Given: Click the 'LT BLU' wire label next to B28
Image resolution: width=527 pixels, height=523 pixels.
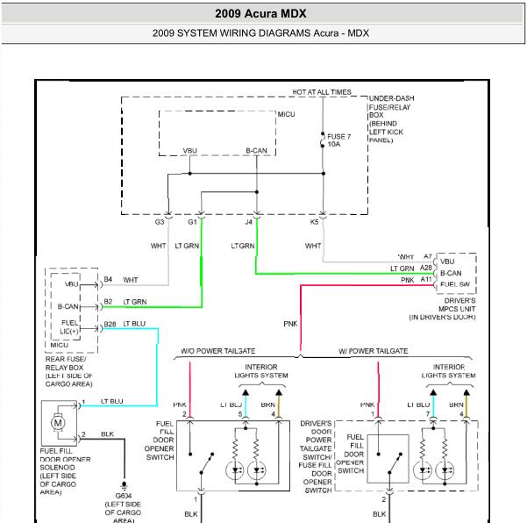Looking at the screenshot, I should (134, 324).
